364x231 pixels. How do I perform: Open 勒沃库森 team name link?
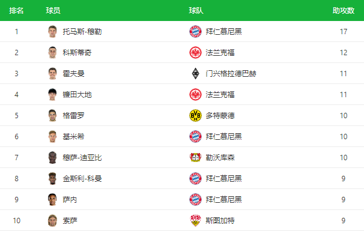pos(220,158)
